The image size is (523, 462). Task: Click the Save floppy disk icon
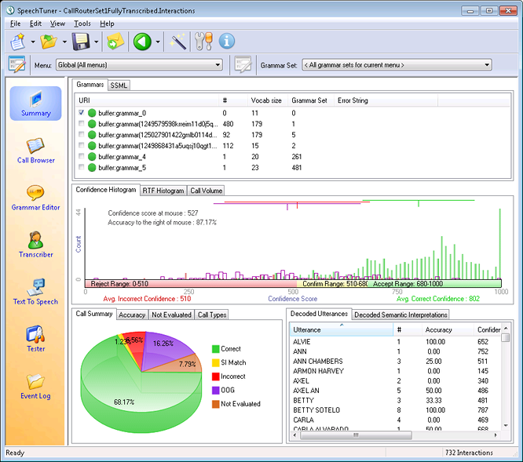[x=81, y=42]
